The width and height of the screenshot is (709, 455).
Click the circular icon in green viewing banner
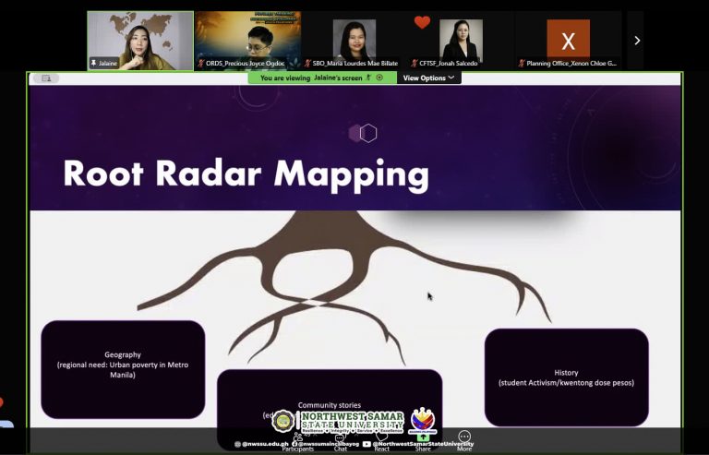379,78
